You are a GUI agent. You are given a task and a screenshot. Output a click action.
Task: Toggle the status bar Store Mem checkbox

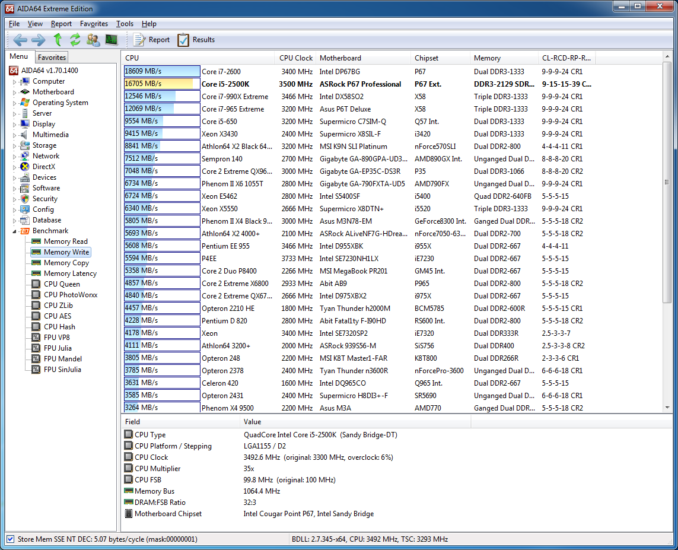click(x=10, y=539)
